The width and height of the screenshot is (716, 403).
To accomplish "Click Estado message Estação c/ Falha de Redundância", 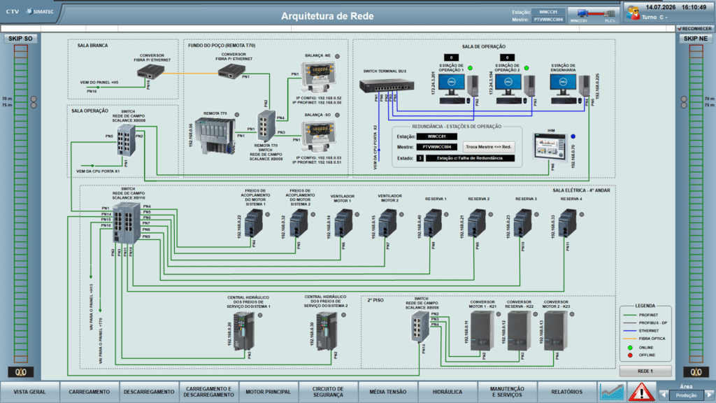I will 470,158.
